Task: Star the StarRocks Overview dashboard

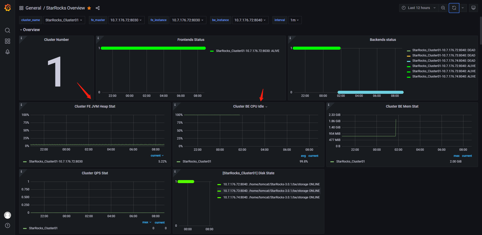Action: tap(89, 8)
